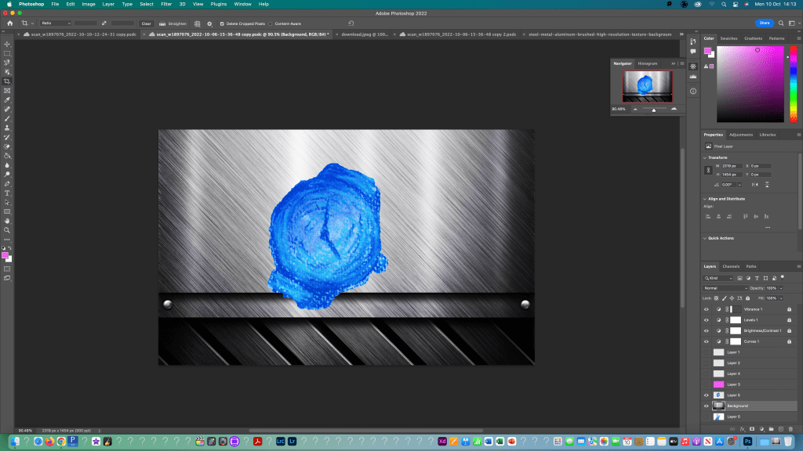Viewport: 803px width, 451px height.
Task: Select the Hand tool
Action: (x=7, y=221)
